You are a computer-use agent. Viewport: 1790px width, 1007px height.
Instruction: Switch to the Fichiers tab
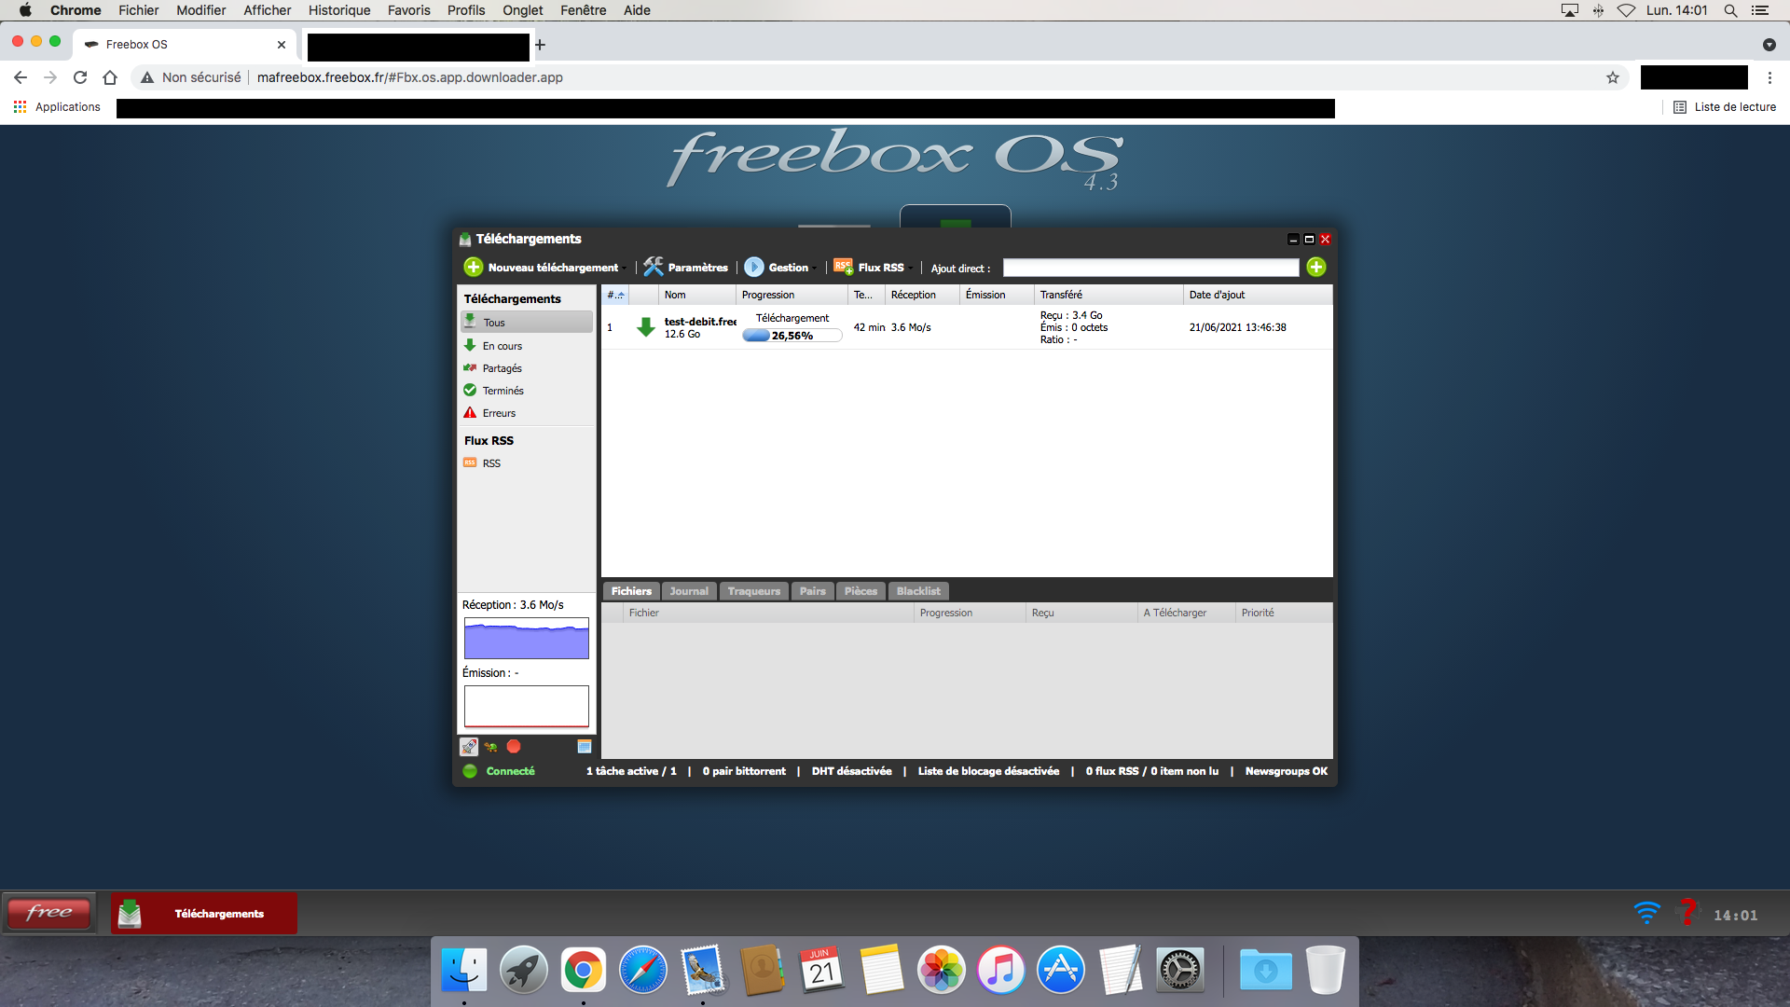pos(631,591)
